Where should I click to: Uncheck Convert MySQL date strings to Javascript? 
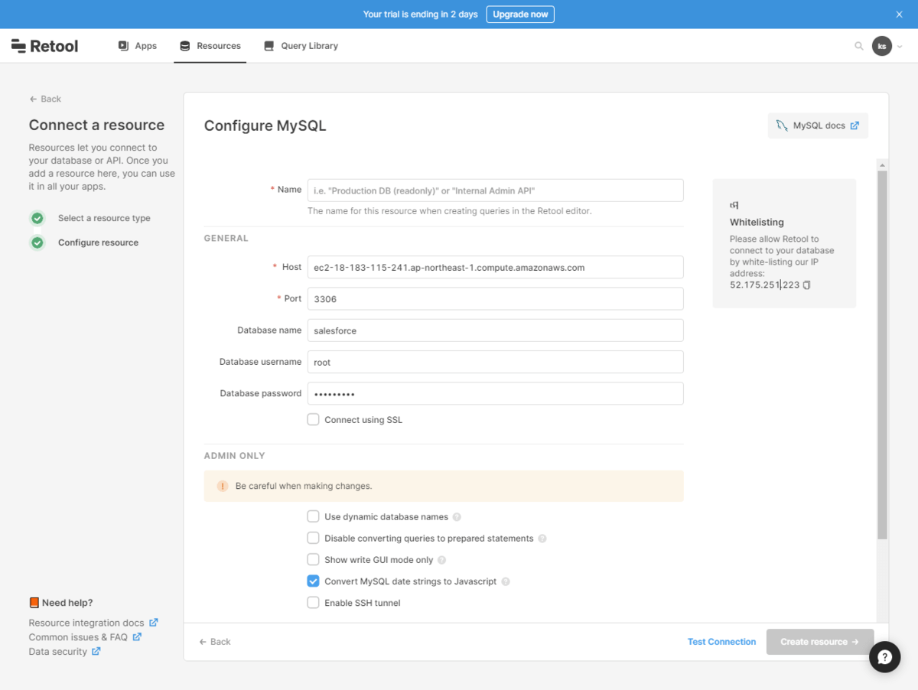[313, 581]
